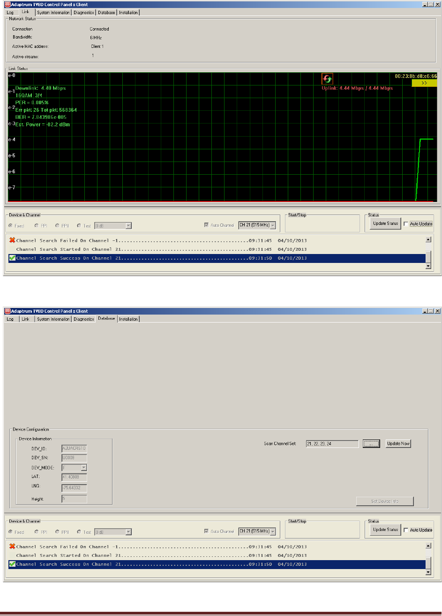
Task: Switch to Diagnostics tab in the lower window
Action: coord(84,319)
